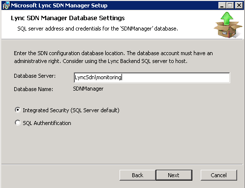Screen dimensions: 245x188
Task: Minimize the setup window
Action: [222, 5]
